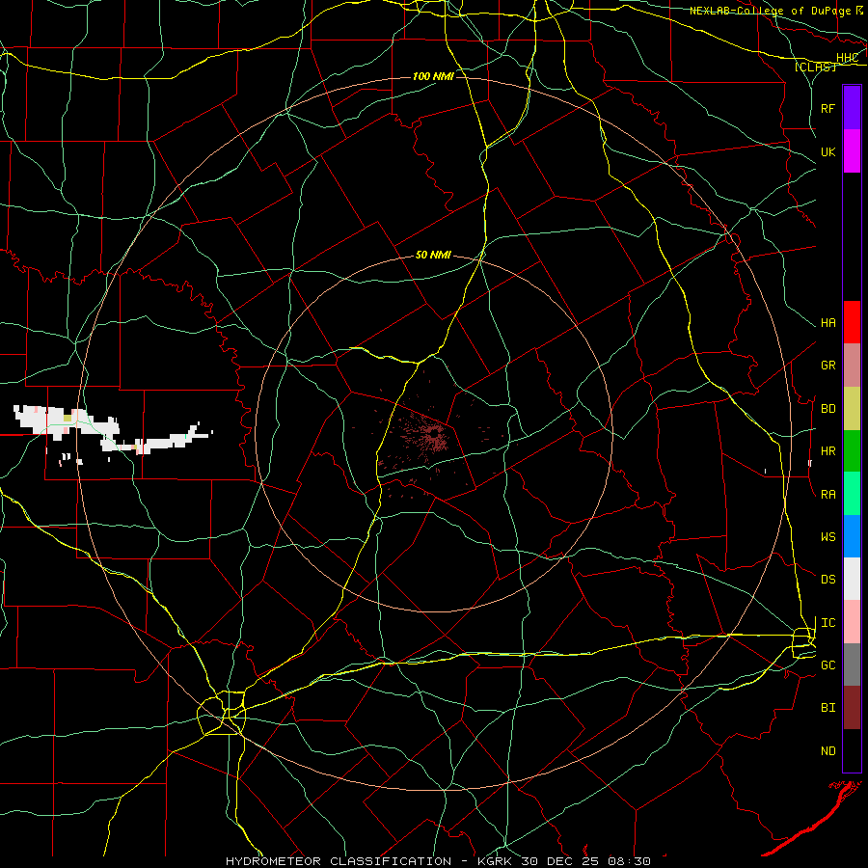Click the BD legend label
The image size is (868, 868).
pyautogui.click(x=827, y=409)
